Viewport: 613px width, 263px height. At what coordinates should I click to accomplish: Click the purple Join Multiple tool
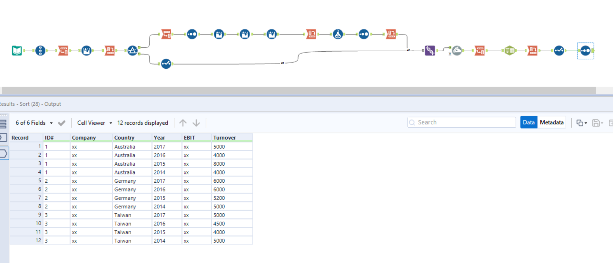pyautogui.click(x=430, y=51)
